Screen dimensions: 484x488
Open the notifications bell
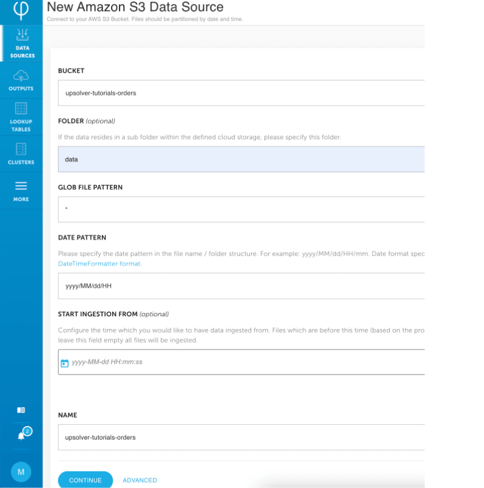tap(22, 435)
